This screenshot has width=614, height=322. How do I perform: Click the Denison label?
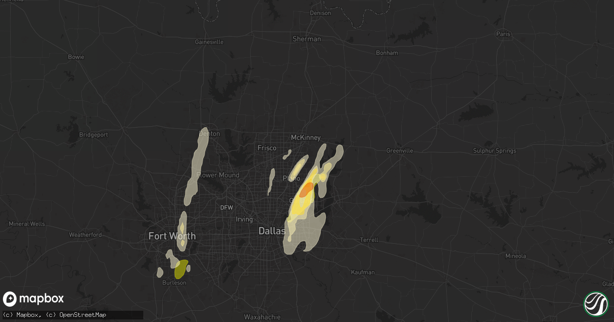pos(320,13)
